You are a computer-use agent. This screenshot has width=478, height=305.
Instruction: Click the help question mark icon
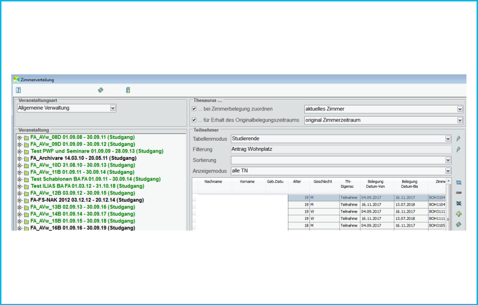click(x=19, y=90)
